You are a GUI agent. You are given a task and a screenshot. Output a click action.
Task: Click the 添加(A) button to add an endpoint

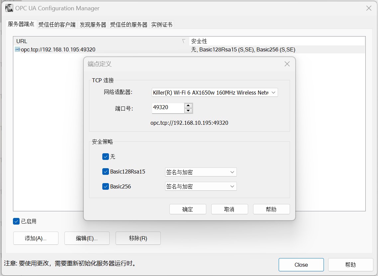click(x=36, y=238)
